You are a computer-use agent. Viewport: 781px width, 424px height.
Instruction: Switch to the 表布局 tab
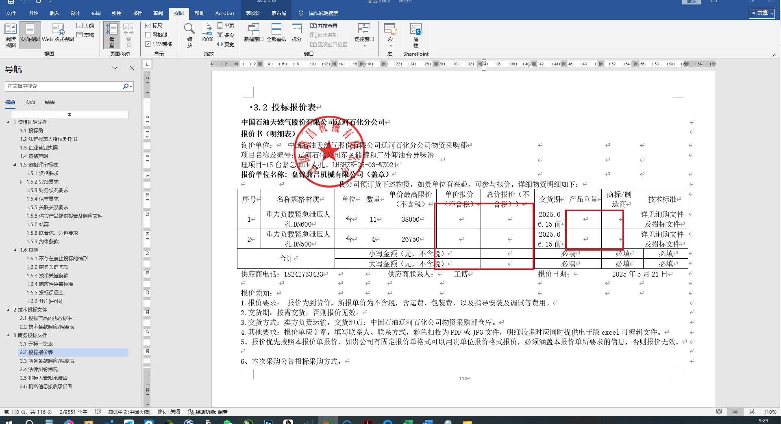point(279,13)
